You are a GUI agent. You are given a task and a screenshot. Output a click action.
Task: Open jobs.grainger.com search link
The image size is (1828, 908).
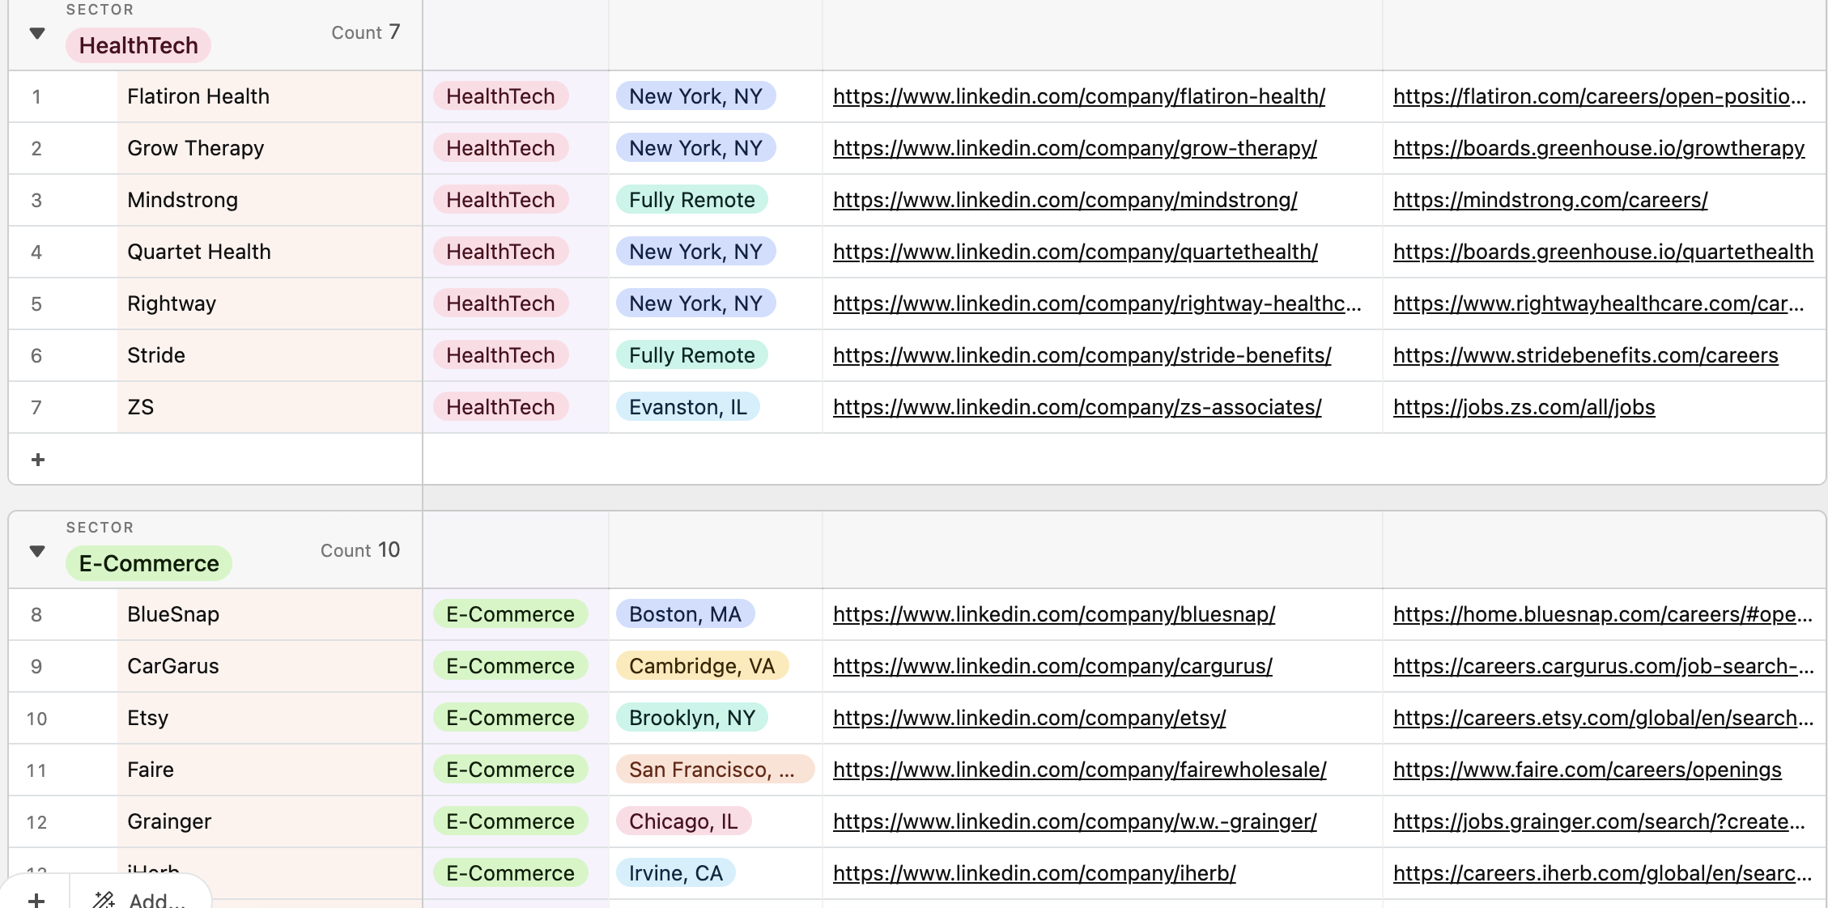pos(1600,821)
